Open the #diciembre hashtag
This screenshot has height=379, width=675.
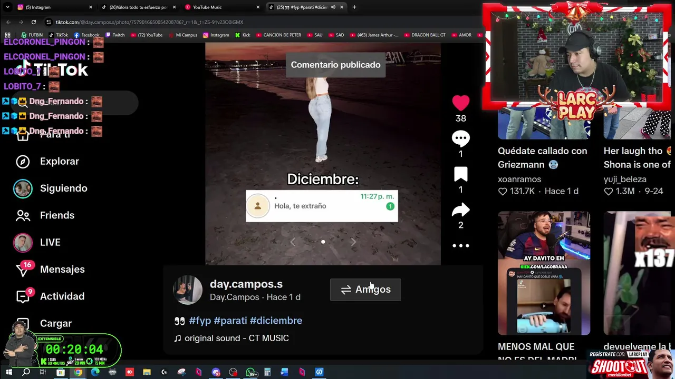[x=276, y=321]
